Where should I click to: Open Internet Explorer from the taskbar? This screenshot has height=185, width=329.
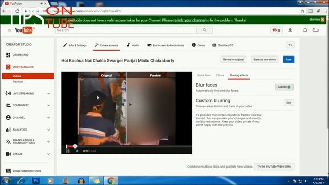coord(21,180)
